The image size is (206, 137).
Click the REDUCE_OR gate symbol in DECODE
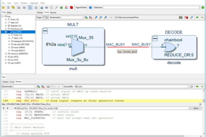(170, 47)
